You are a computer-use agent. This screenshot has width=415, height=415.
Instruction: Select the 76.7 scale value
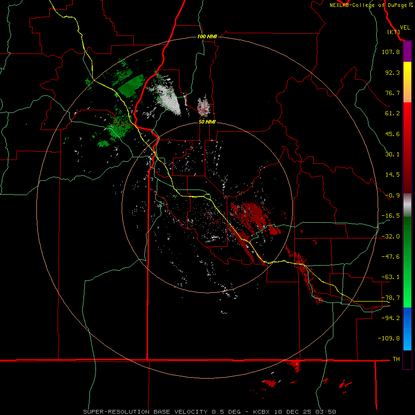click(x=392, y=93)
